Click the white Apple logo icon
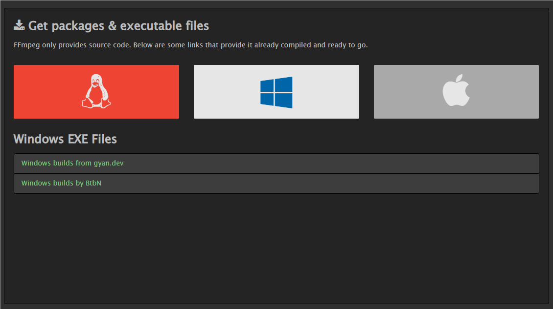The width and height of the screenshot is (553, 309). tap(456, 91)
